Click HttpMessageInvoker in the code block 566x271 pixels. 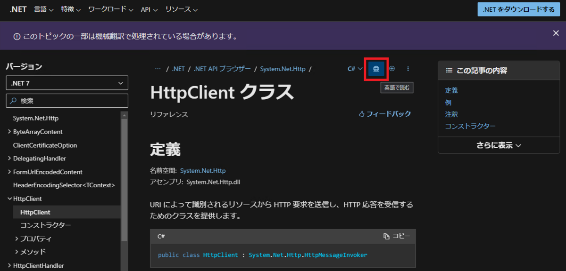click(336, 255)
